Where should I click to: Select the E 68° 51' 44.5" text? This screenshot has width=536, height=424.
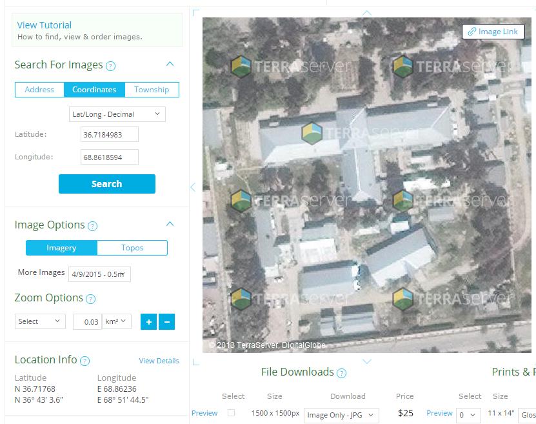click(123, 399)
